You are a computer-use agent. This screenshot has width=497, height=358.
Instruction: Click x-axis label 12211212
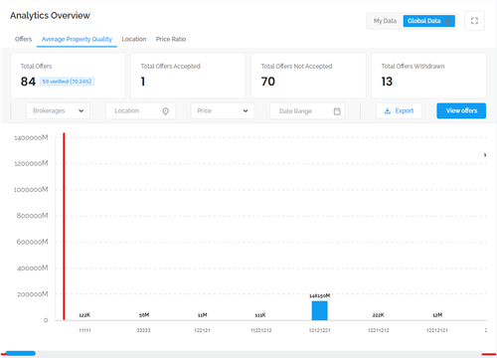[x=379, y=330]
